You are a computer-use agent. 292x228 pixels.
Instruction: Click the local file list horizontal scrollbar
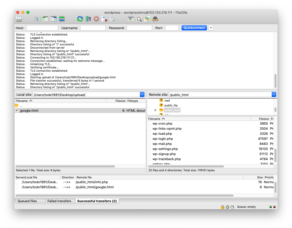65,166
